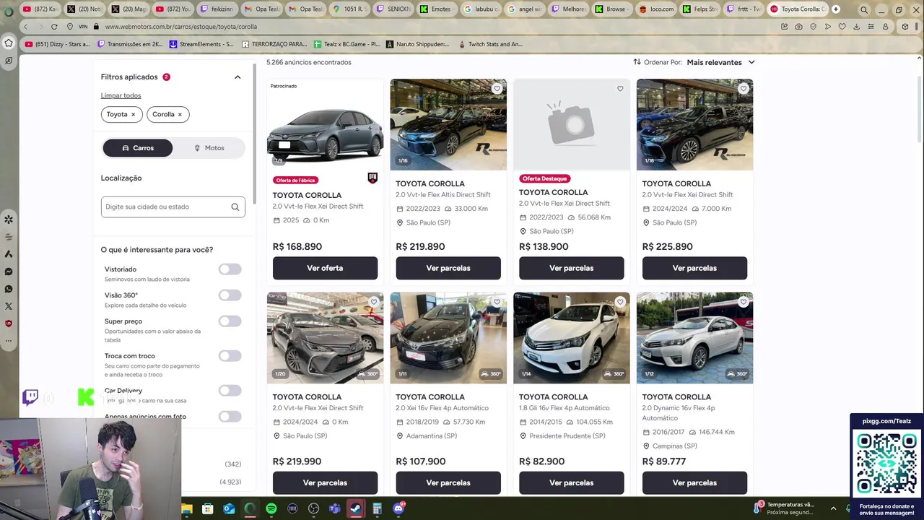Toggle the Super preço switch
Image resolution: width=924 pixels, height=520 pixels.
coord(230,321)
